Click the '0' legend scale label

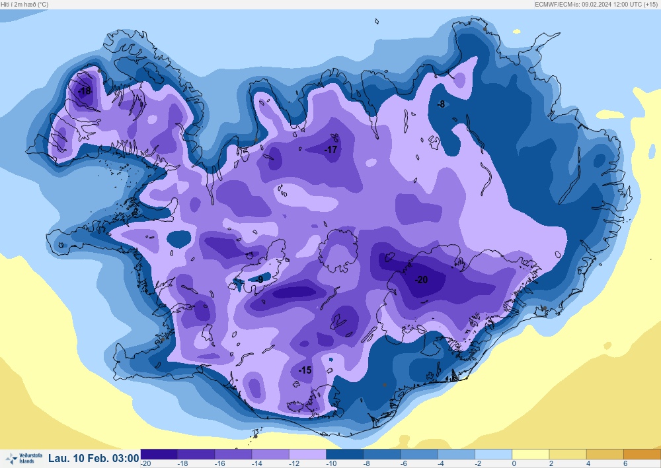514,464
